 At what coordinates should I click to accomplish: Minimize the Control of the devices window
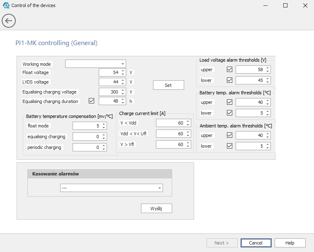[265, 5]
